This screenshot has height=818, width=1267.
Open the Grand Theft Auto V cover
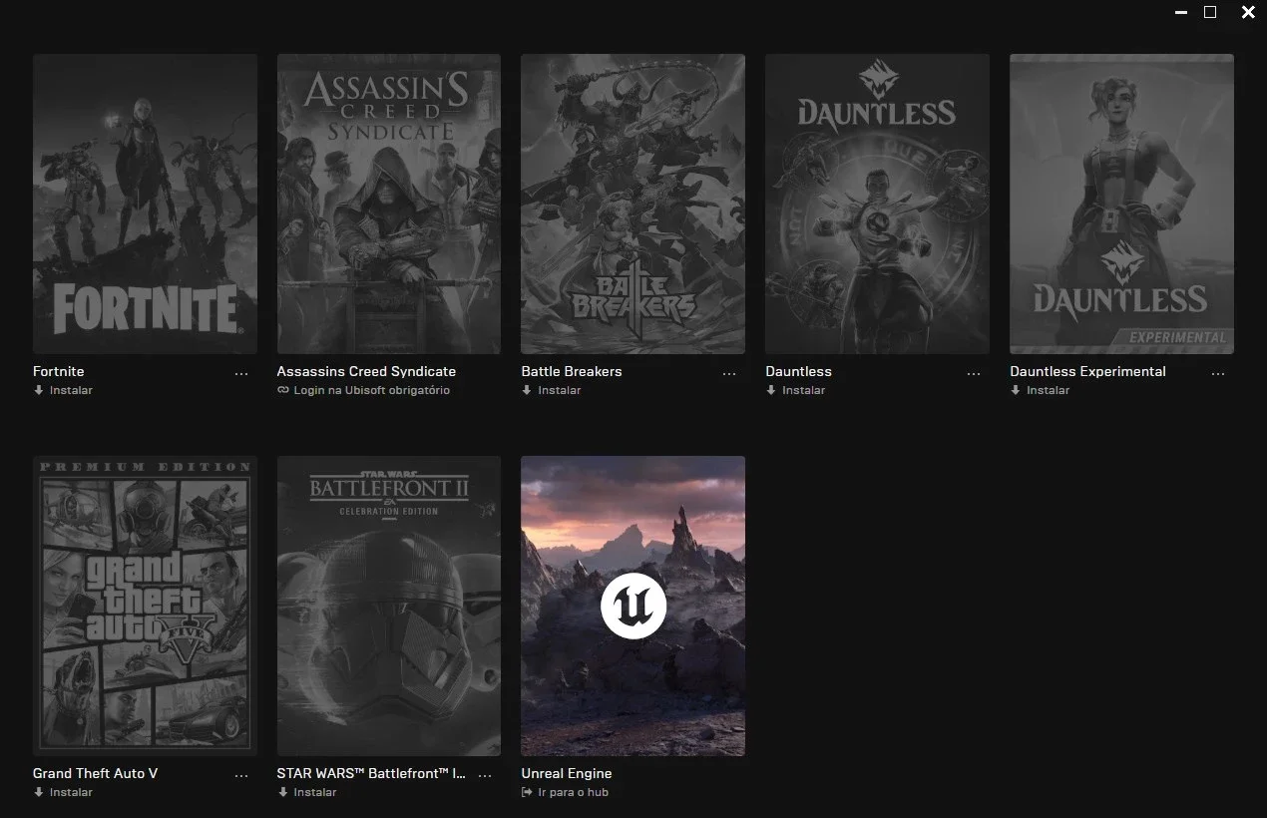pyautogui.click(x=145, y=606)
